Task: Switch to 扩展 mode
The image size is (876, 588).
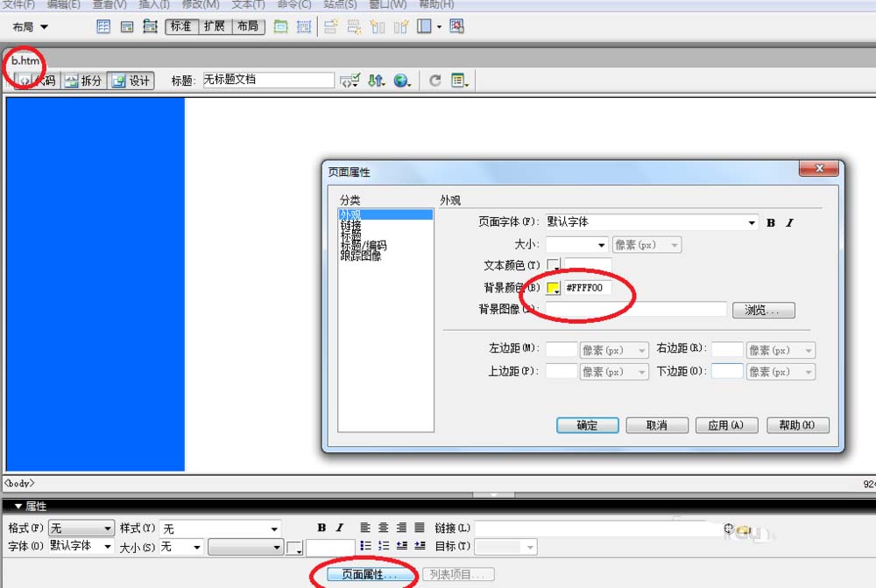Action: (x=215, y=26)
